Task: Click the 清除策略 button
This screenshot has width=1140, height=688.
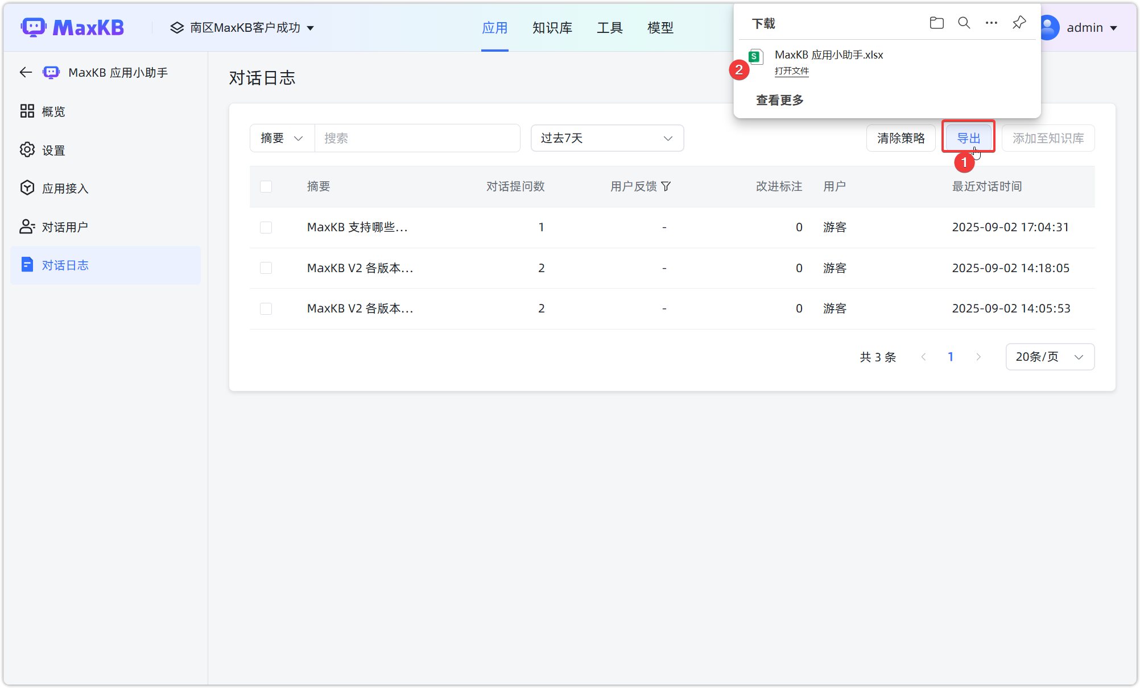Action: (x=901, y=138)
